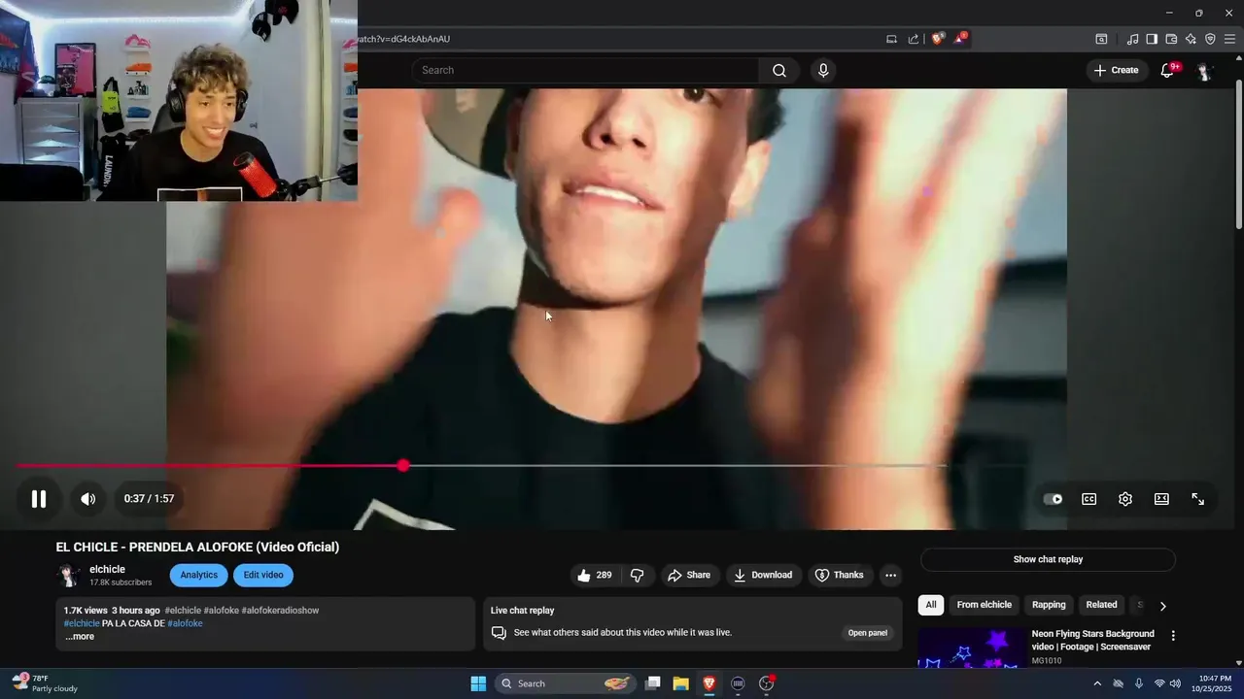The height and width of the screenshot is (699, 1244).
Task: Download the video
Action: 764,575
